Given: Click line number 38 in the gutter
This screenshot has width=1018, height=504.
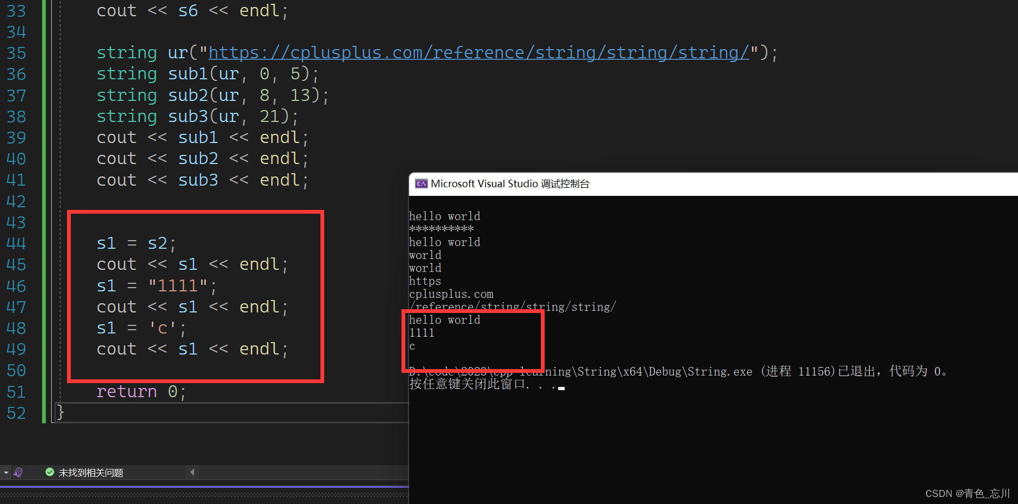Looking at the screenshot, I should click(16, 117).
